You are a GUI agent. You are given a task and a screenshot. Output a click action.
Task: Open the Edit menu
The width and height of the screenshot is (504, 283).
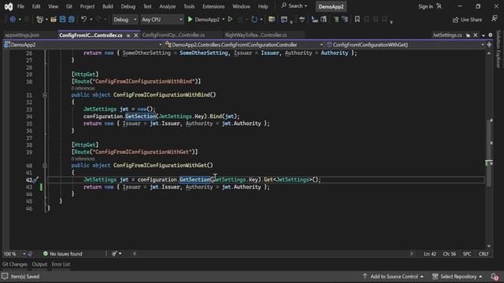36,6
